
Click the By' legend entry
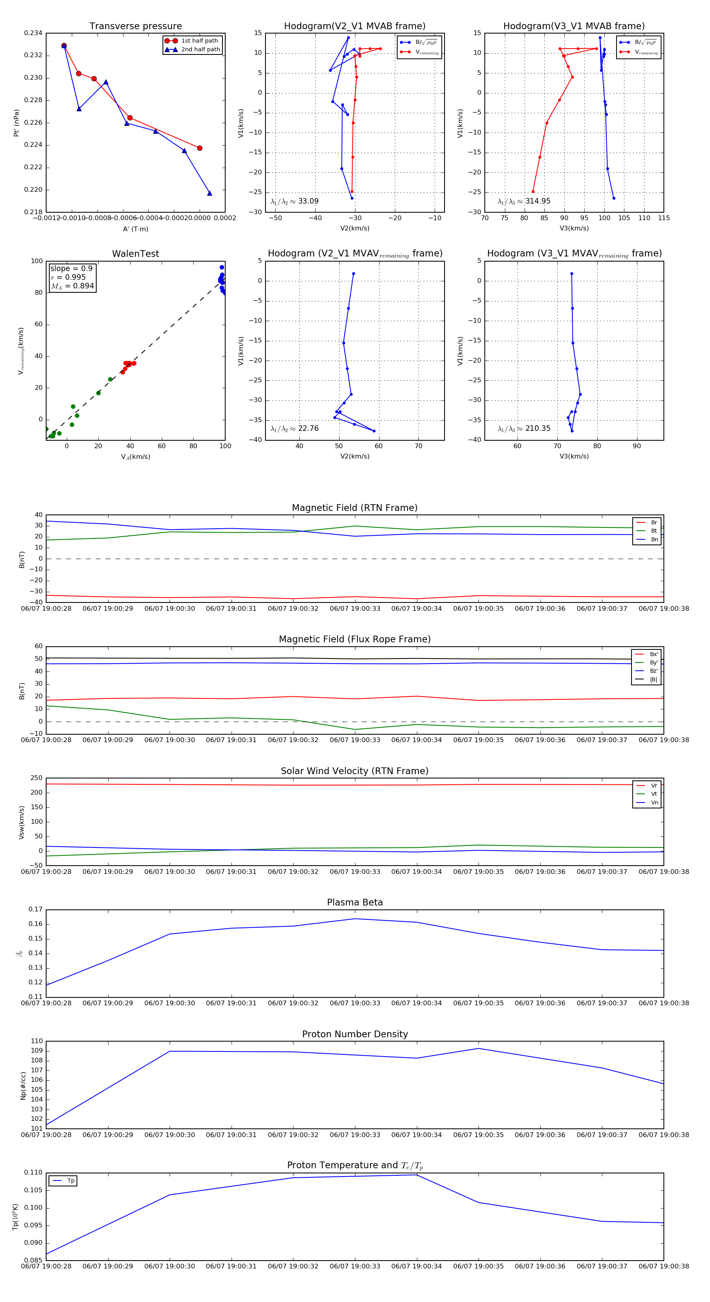tap(646, 662)
